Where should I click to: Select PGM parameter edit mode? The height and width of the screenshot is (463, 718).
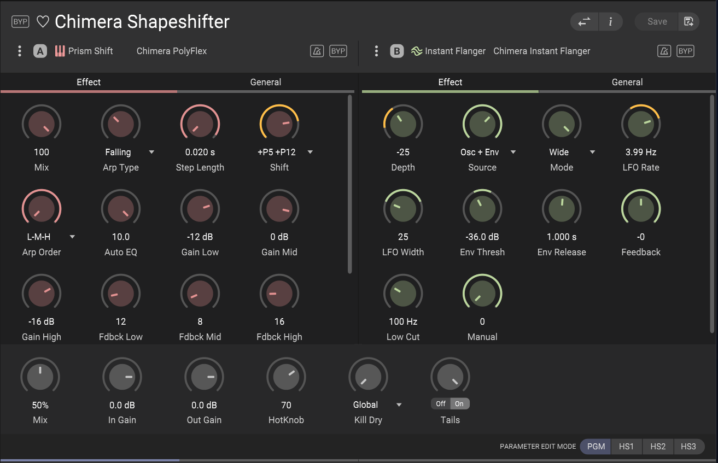click(596, 447)
